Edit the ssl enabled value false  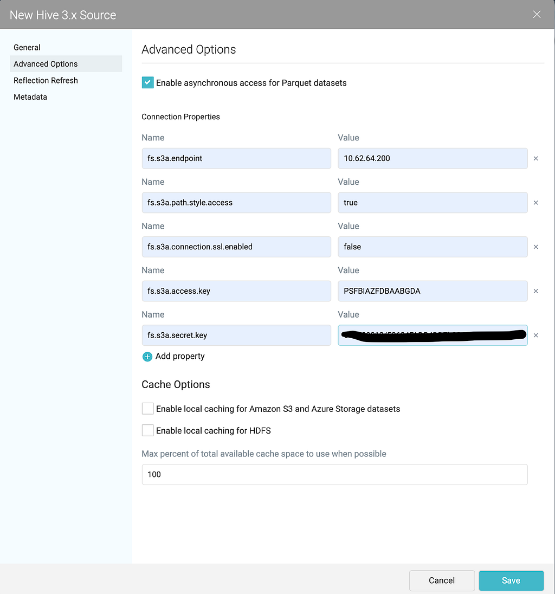pos(433,247)
